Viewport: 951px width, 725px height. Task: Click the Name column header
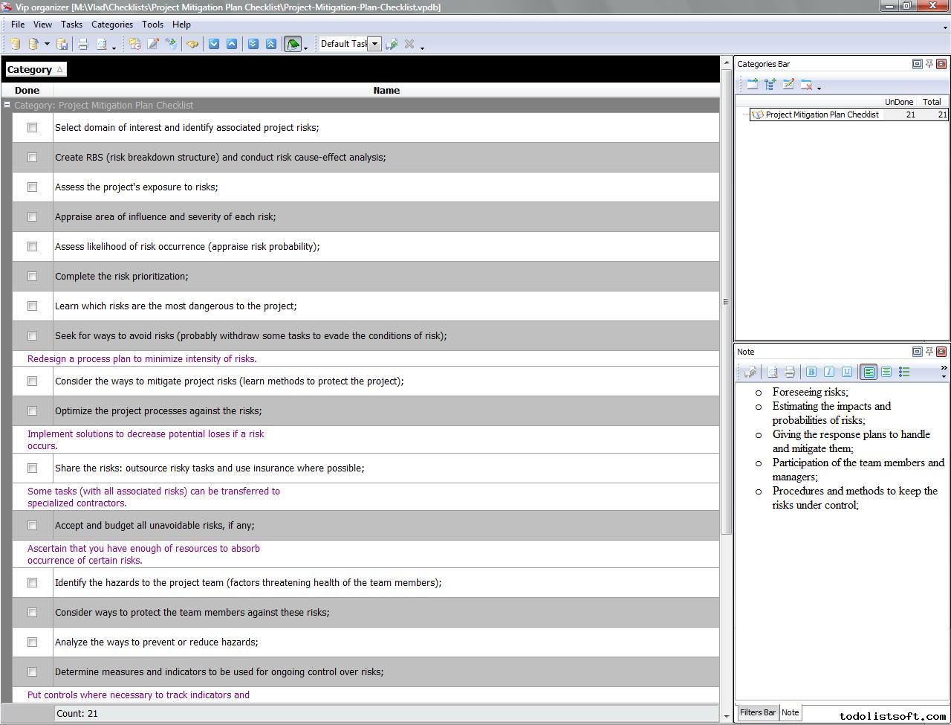pos(386,91)
